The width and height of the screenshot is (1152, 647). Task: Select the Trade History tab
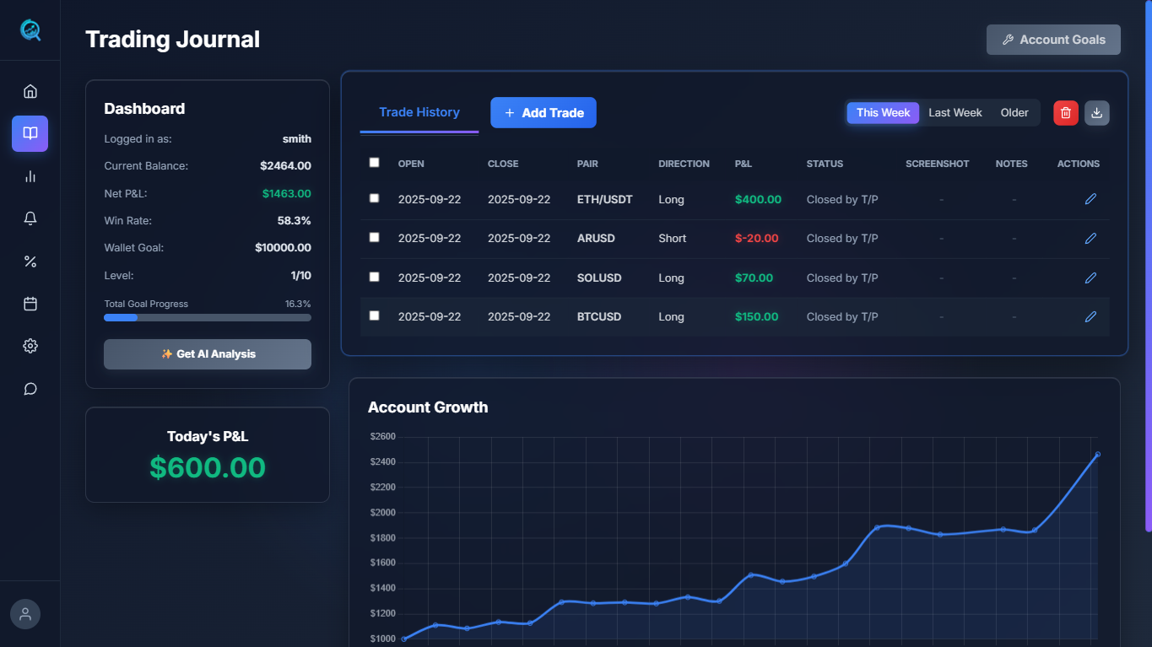point(419,113)
